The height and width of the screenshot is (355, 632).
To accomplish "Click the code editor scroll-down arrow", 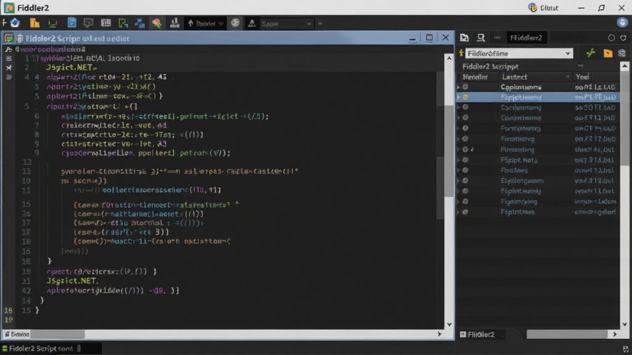I will (x=449, y=324).
